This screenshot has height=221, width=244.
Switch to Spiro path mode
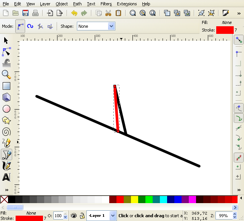pos(30,26)
